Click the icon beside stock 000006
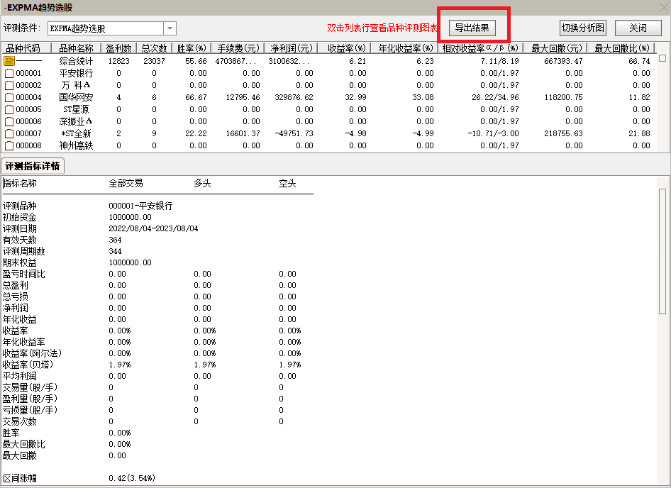This screenshot has height=488, width=671. pyautogui.click(x=9, y=122)
